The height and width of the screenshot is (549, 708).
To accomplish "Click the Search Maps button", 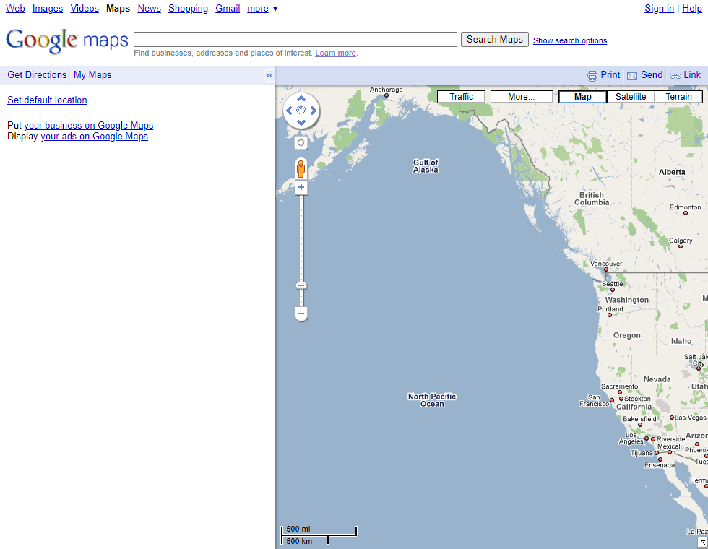I will 495,39.
